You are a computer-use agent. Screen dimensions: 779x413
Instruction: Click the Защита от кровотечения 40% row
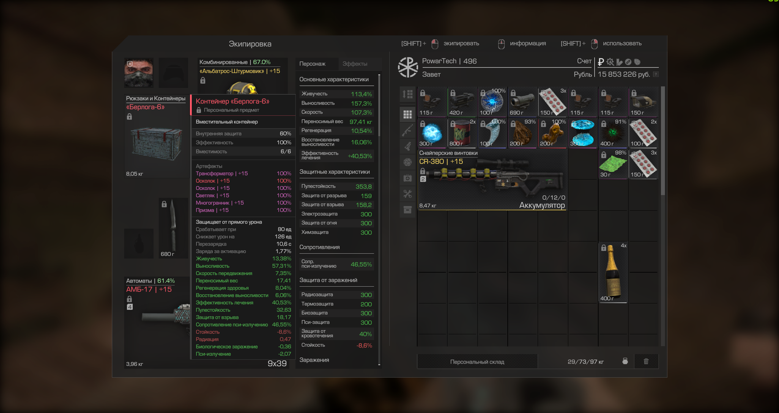tap(336, 334)
